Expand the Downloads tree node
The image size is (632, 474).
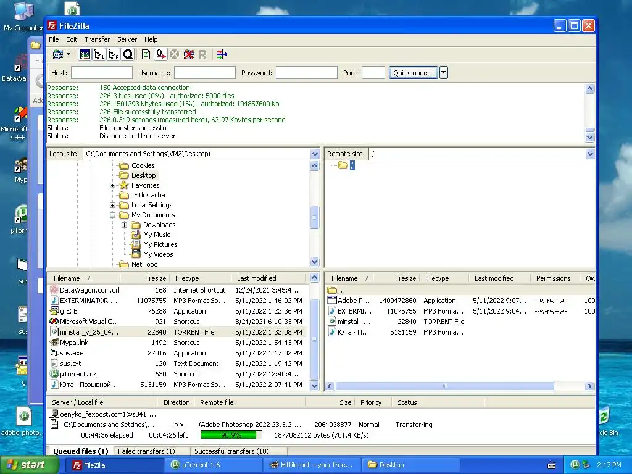tap(125, 225)
